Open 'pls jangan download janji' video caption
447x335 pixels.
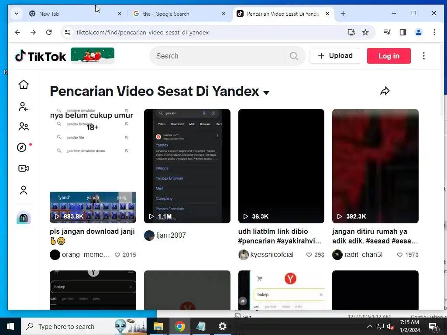[93, 236]
